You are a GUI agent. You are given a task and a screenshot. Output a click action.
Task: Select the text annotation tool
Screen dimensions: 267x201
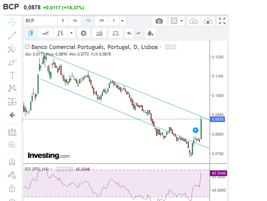(12, 75)
